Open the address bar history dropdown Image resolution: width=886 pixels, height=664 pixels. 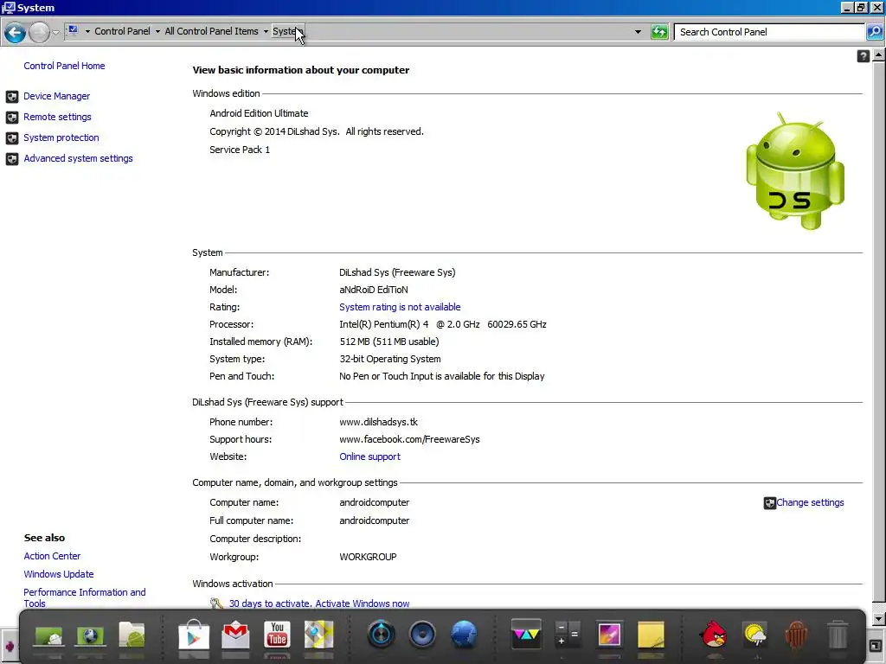pos(638,32)
